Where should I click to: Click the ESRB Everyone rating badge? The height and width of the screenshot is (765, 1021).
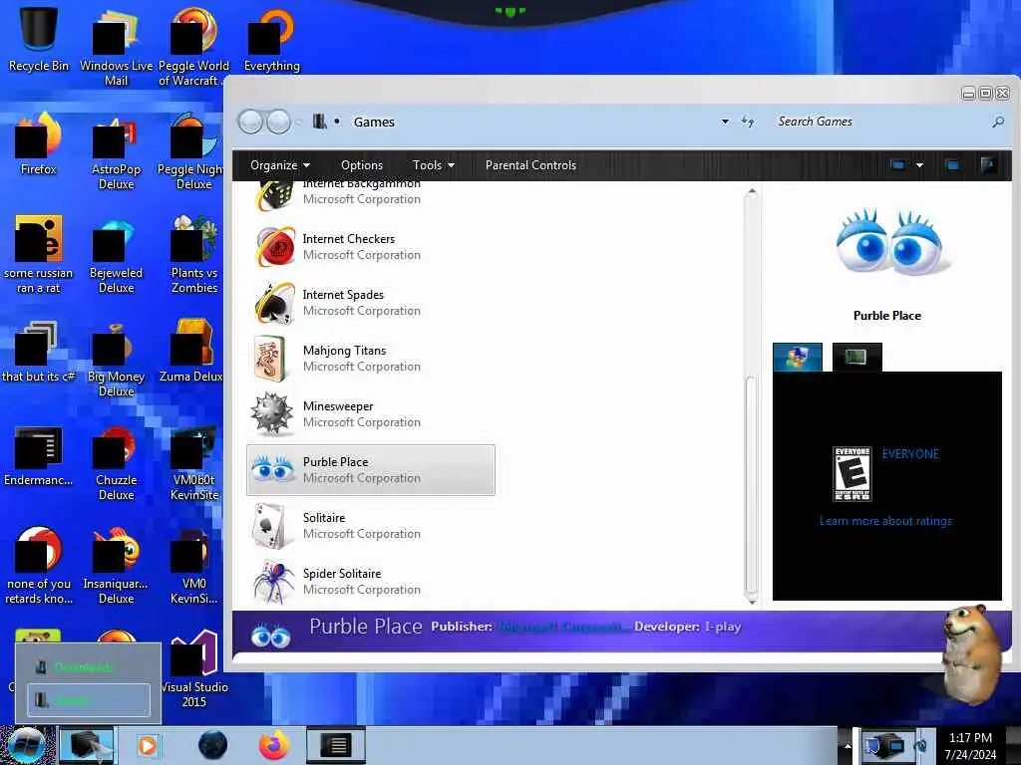852,473
